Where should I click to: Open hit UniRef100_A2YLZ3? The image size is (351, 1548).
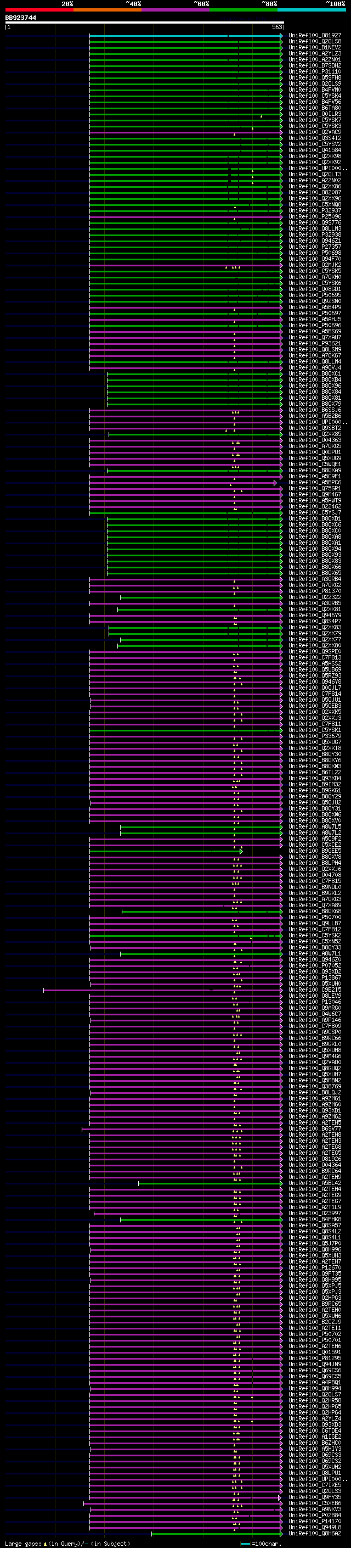pyautogui.click(x=315, y=53)
